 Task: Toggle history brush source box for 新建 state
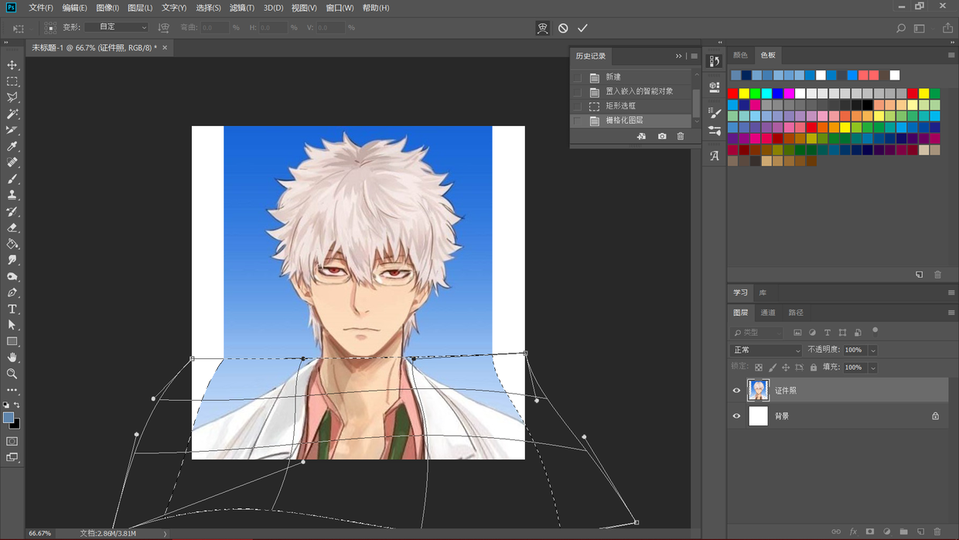coord(577,77)
